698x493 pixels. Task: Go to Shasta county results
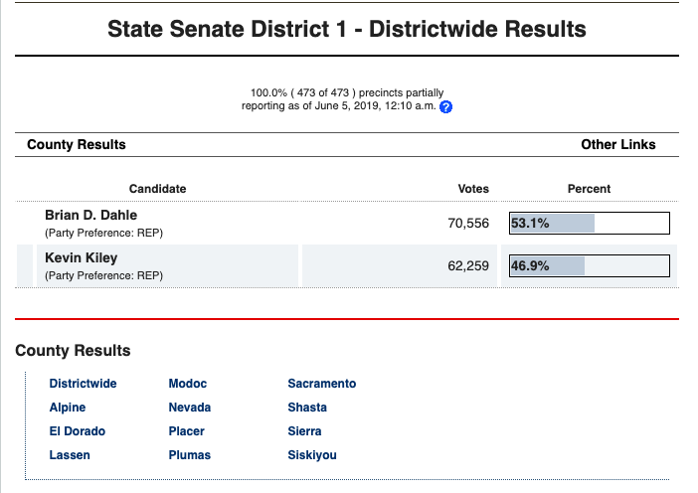tap(307, 408)
